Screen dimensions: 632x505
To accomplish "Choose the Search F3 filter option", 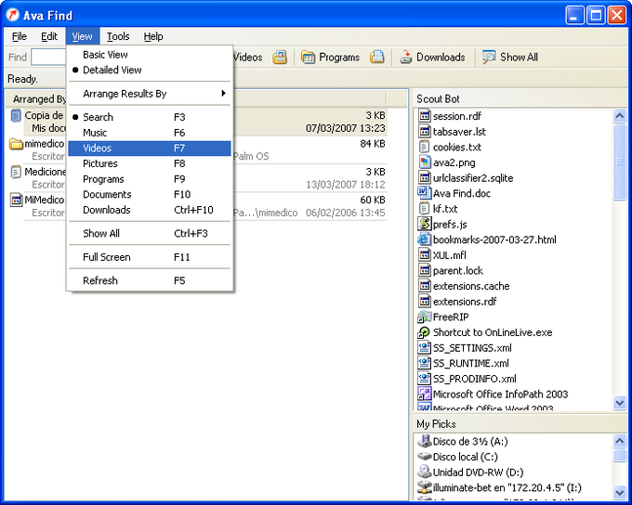I will pyautogui.click(x=150, y=117).
